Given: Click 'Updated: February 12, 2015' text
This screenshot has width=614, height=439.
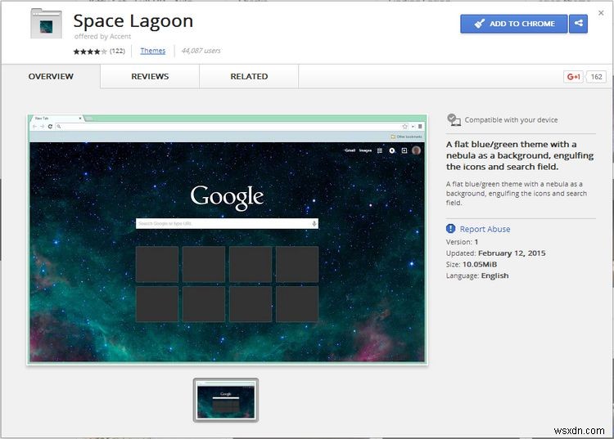Looking at the screenshot, I should [496, 253].
